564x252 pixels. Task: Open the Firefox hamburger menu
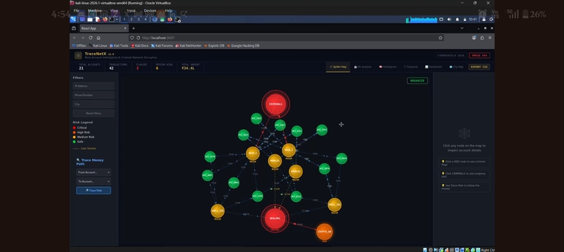point(490,38)
